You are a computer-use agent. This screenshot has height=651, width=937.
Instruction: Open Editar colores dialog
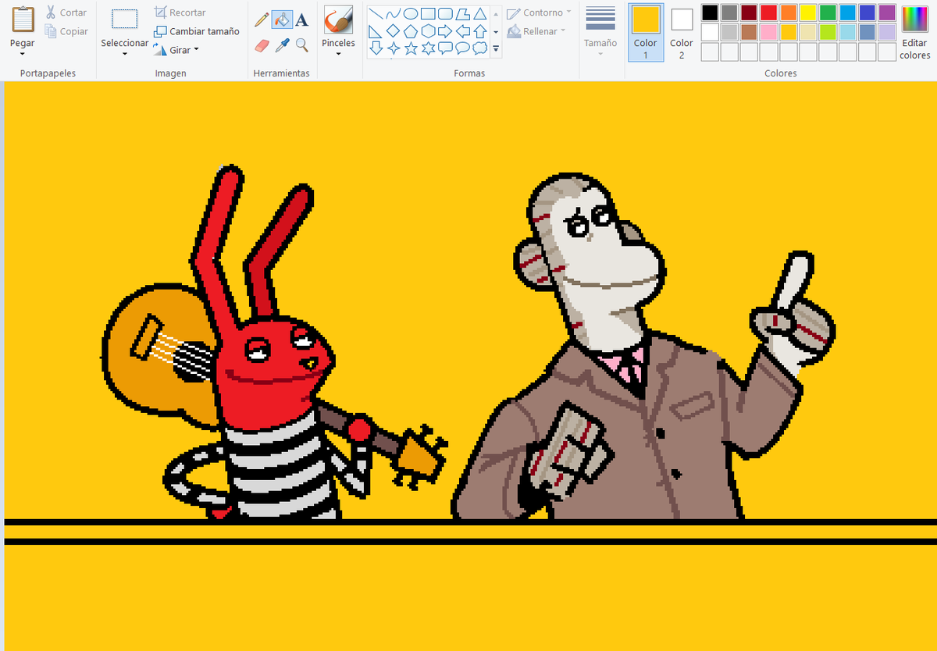pyautogui.click(x=914, y=32)
